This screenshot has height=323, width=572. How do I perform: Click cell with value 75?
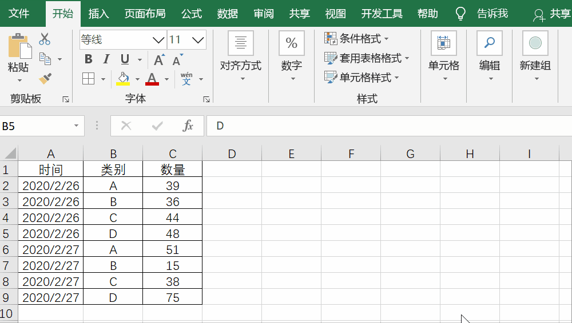[x=173, y=297]
